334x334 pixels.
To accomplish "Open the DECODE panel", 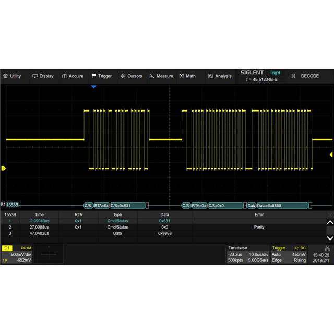I will pyautogui.click(x=305, y=76).
